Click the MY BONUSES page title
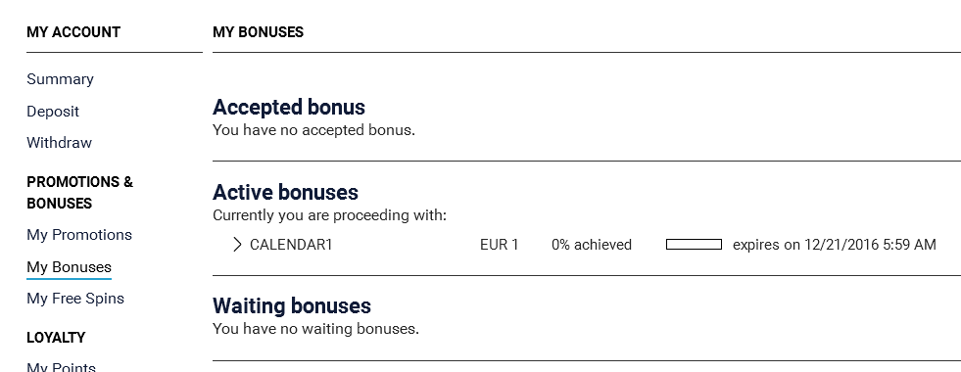Viewport: 961px width, 372px height. tap(258, 32)
